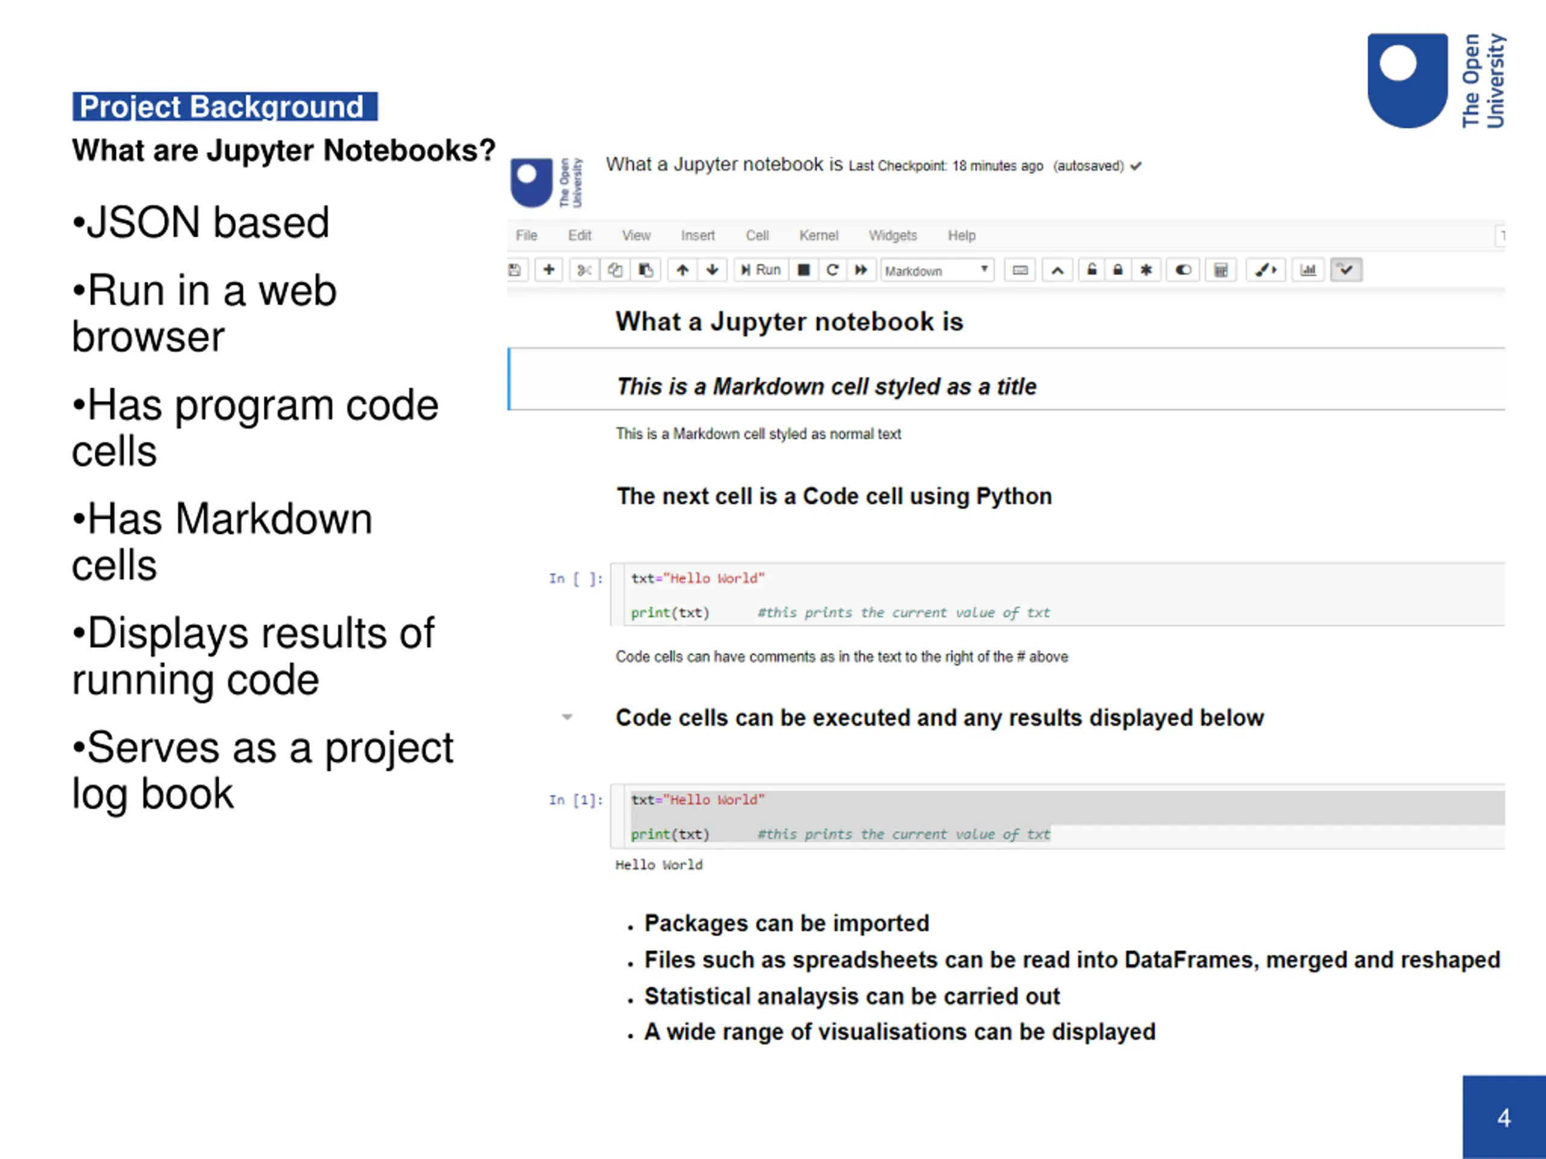Open the Kernel menu
The height and width of the screenshot is (1159, 1546).
(818, 235)
